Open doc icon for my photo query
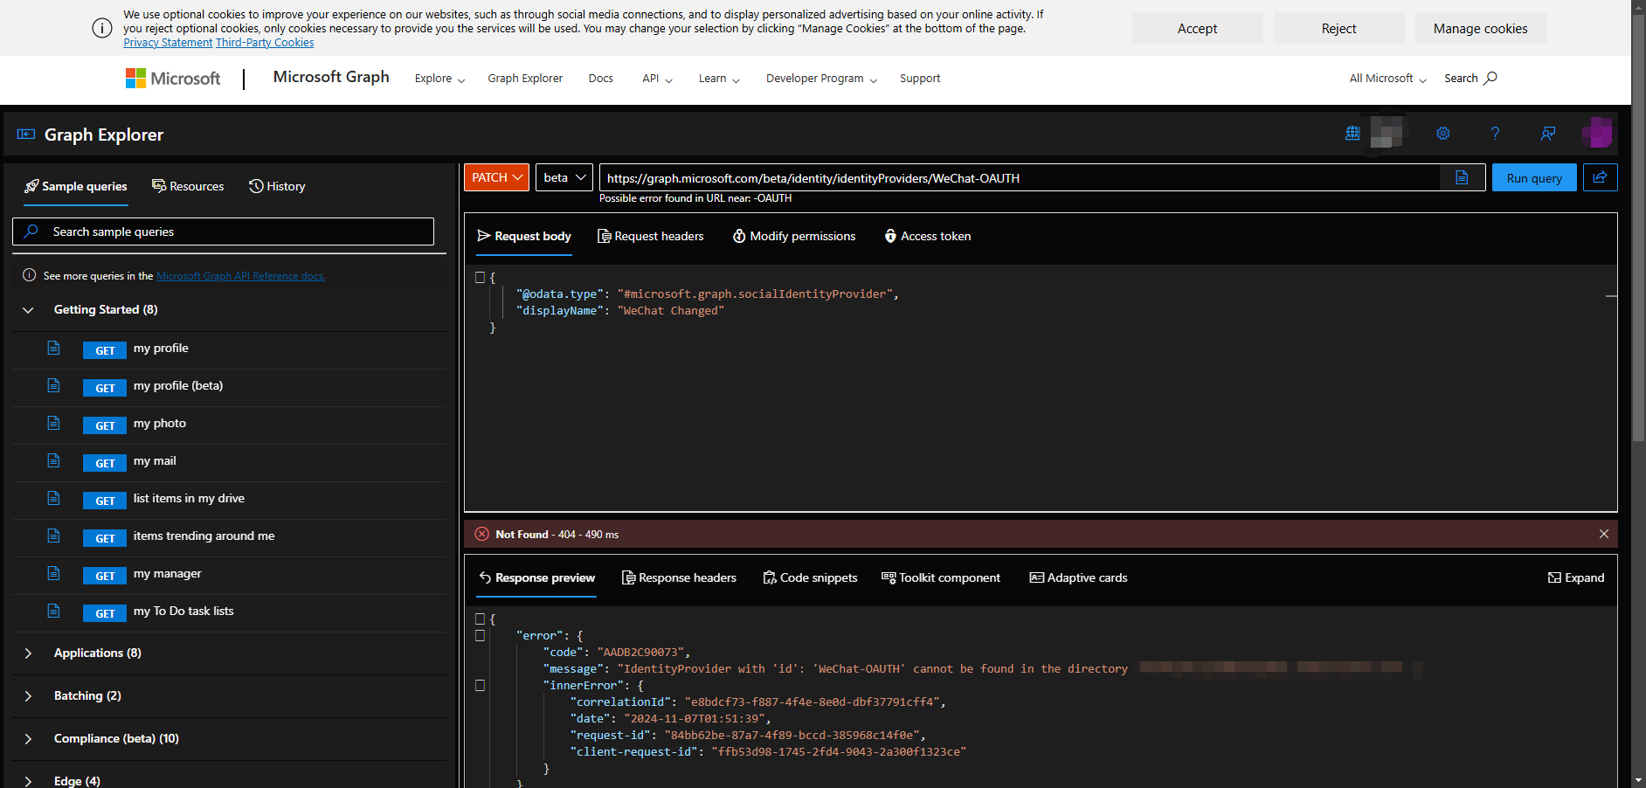Image resolution: width=1646 pixels, height=788 pixels. tap(53, 423)
